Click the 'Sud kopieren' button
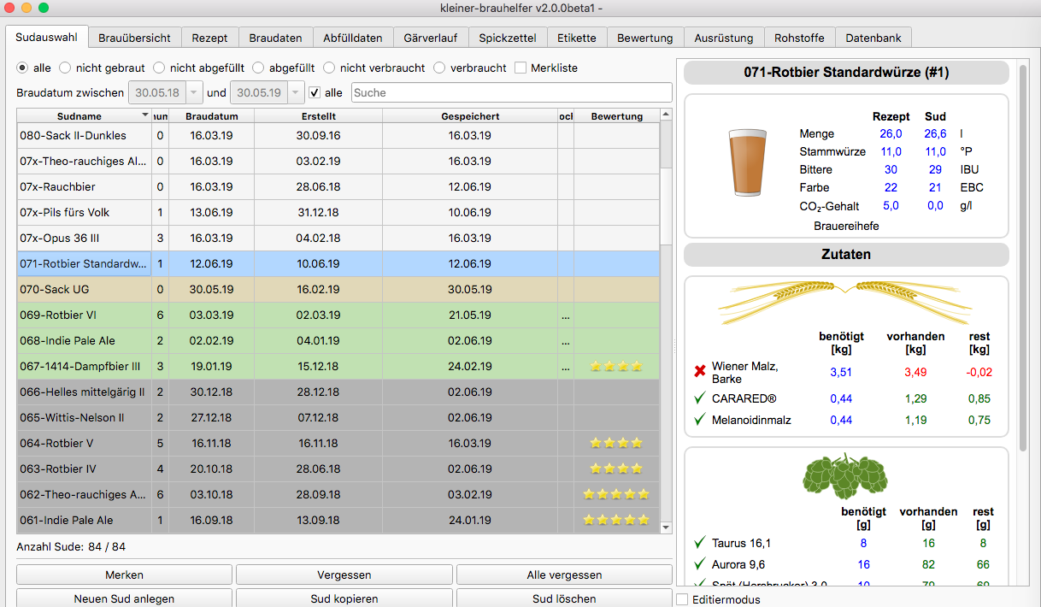Image resolution: width=1041 pixels, height=607 pixels. [346, 598]
